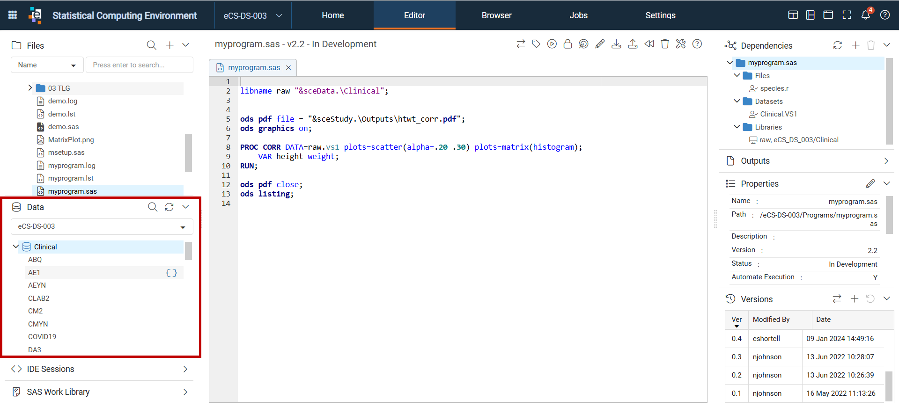
Task: Edit Properties with the pencil icon
Action: click(x=870, y=183)
